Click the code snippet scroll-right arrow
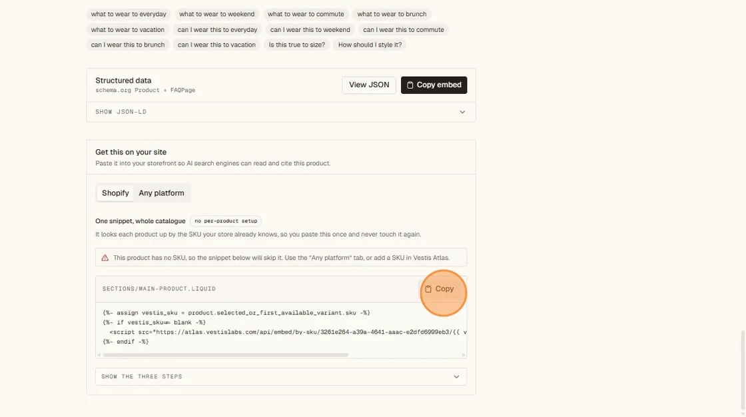 click(x=464, y=355)
